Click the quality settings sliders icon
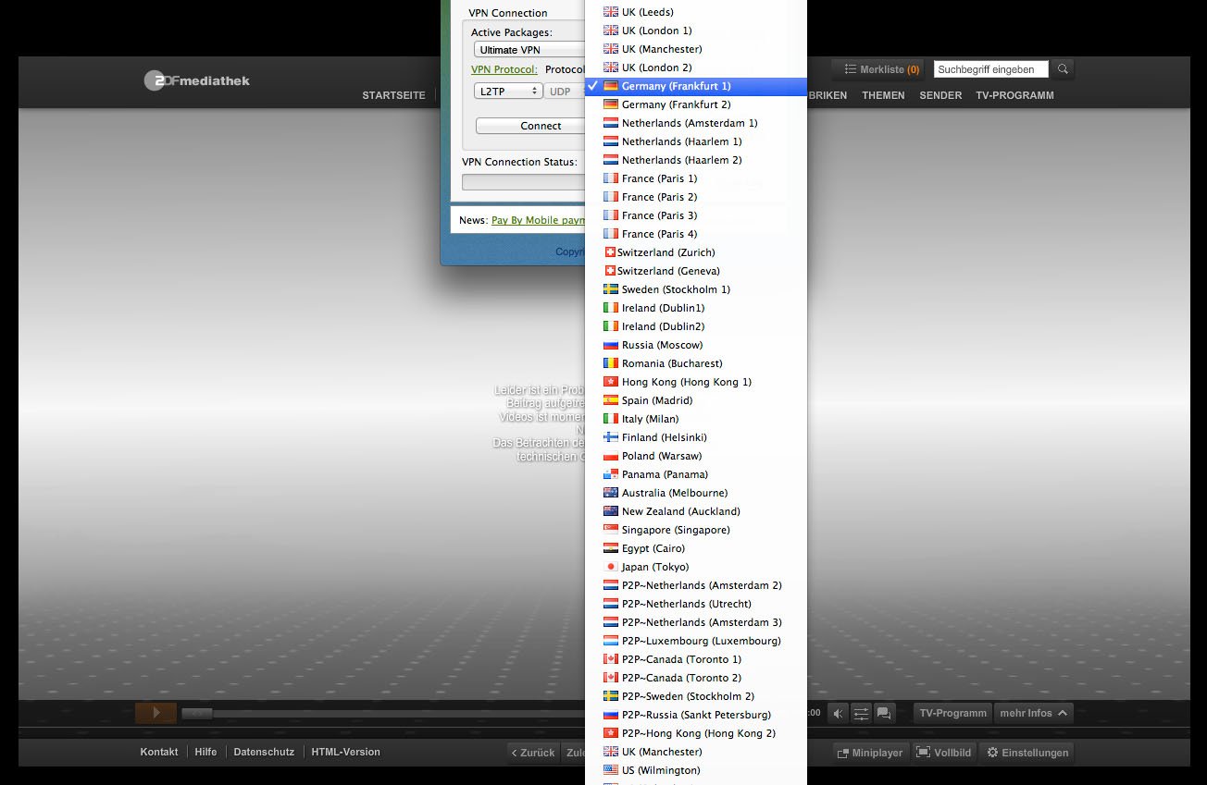Image resolution: width=1207 pixels, height=785 pixels. [861, 714]
